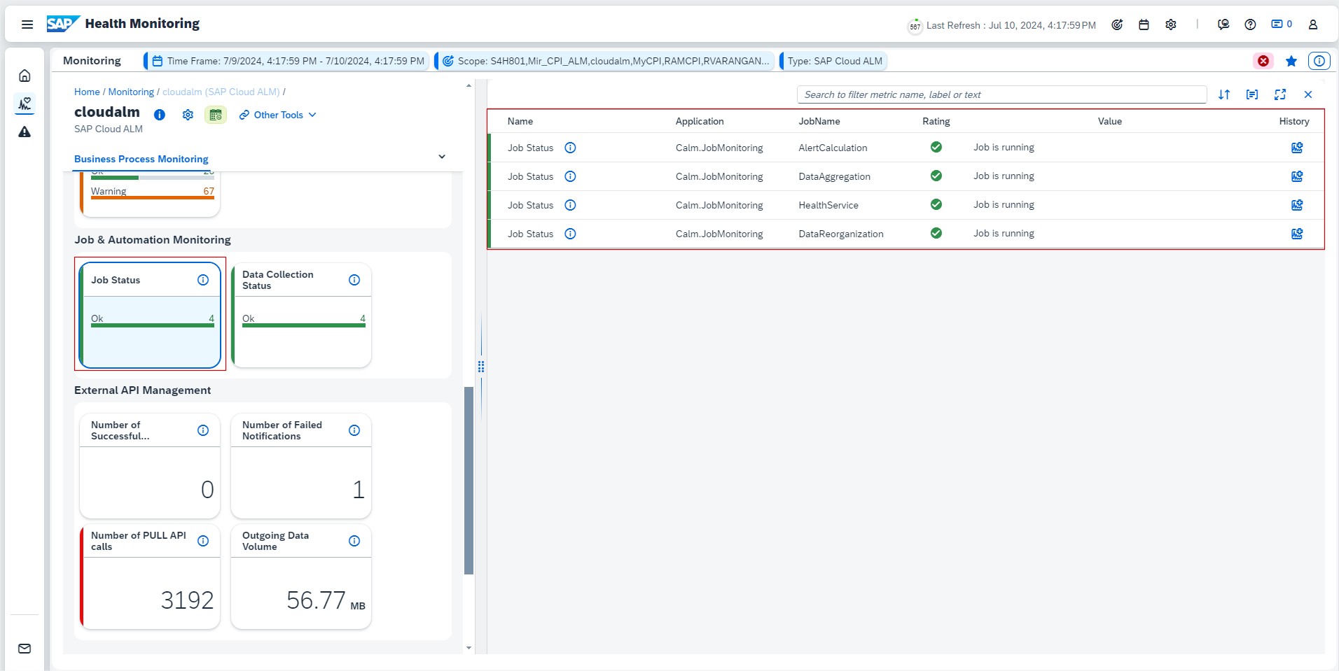Toggle the favorite star icon
The image size is (1339, 671).
(x=1291, y=61)
